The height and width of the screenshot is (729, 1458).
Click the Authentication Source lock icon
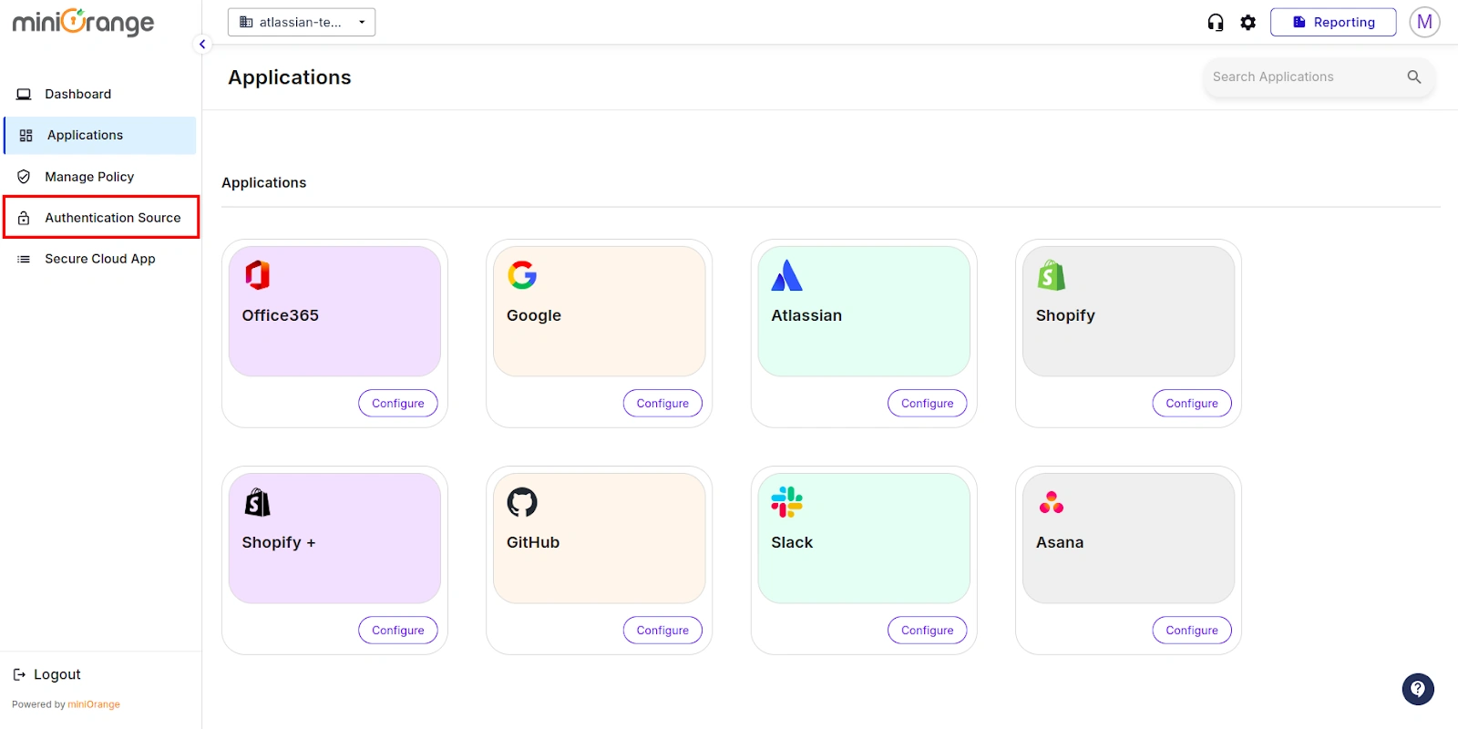[24, 218]
